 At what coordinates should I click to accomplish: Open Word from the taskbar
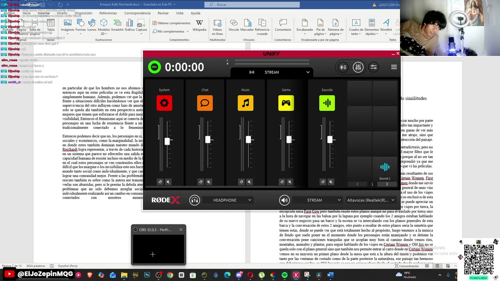[x=330, y=275]
